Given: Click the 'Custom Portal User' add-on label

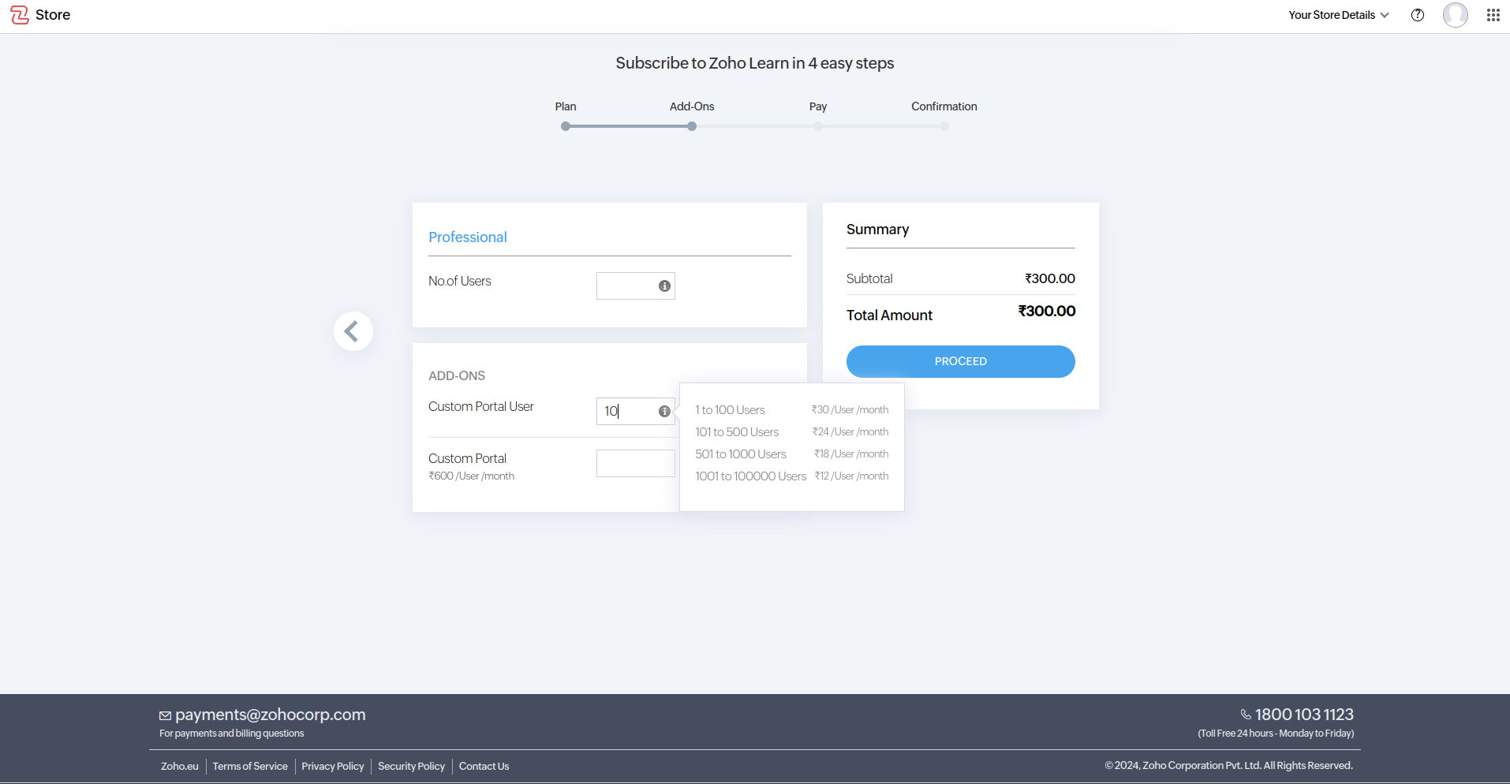Looking at the screenshot, I should (x=481, y=406).
